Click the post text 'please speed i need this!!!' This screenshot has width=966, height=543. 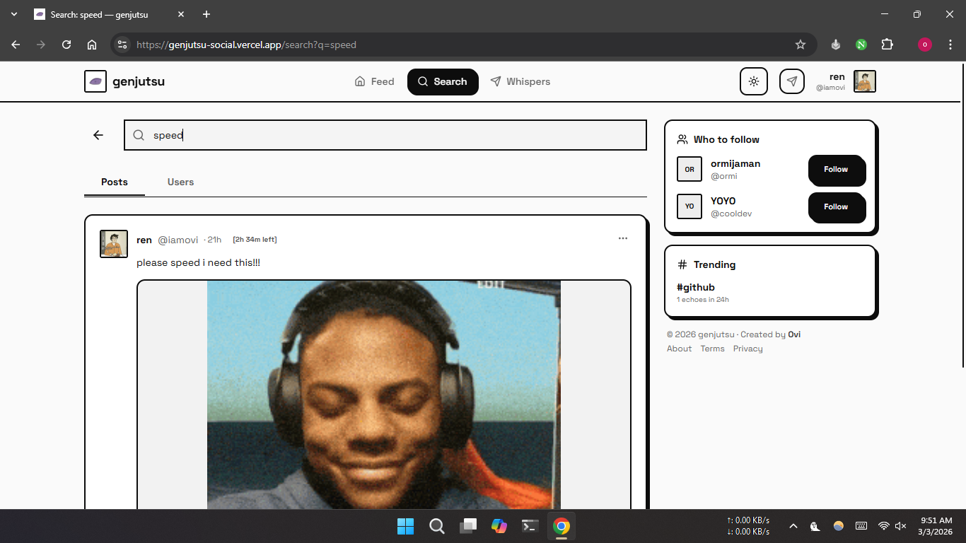pyautogui.click(x=198, y=262)
